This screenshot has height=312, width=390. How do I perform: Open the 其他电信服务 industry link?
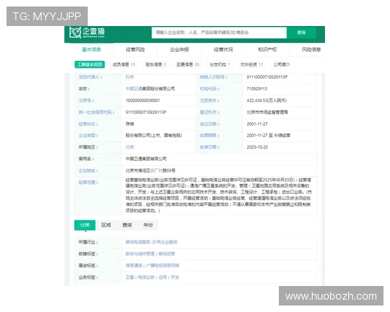(x=138, y=242)
